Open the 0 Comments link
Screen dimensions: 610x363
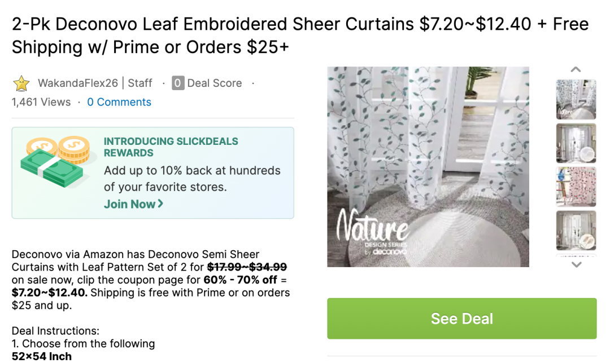click(119, 102)
